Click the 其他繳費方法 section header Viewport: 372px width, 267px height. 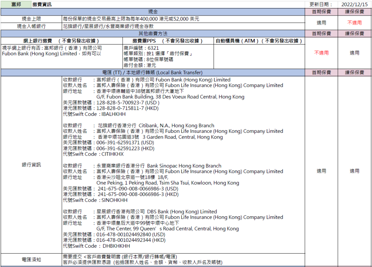pyautogui.click(x=153, y=33)
